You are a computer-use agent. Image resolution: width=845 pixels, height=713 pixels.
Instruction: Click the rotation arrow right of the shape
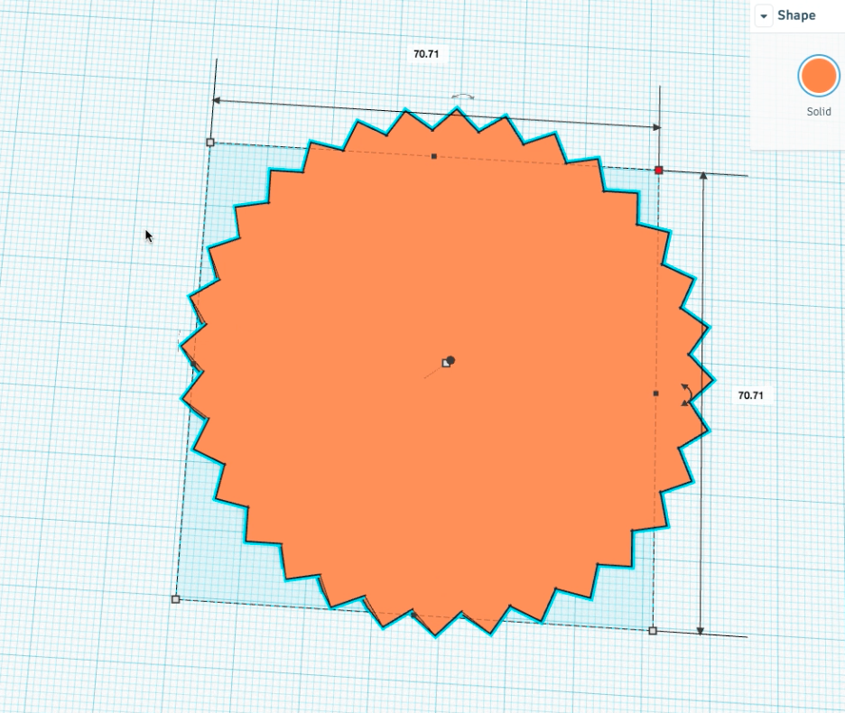(x=686, y=394)
